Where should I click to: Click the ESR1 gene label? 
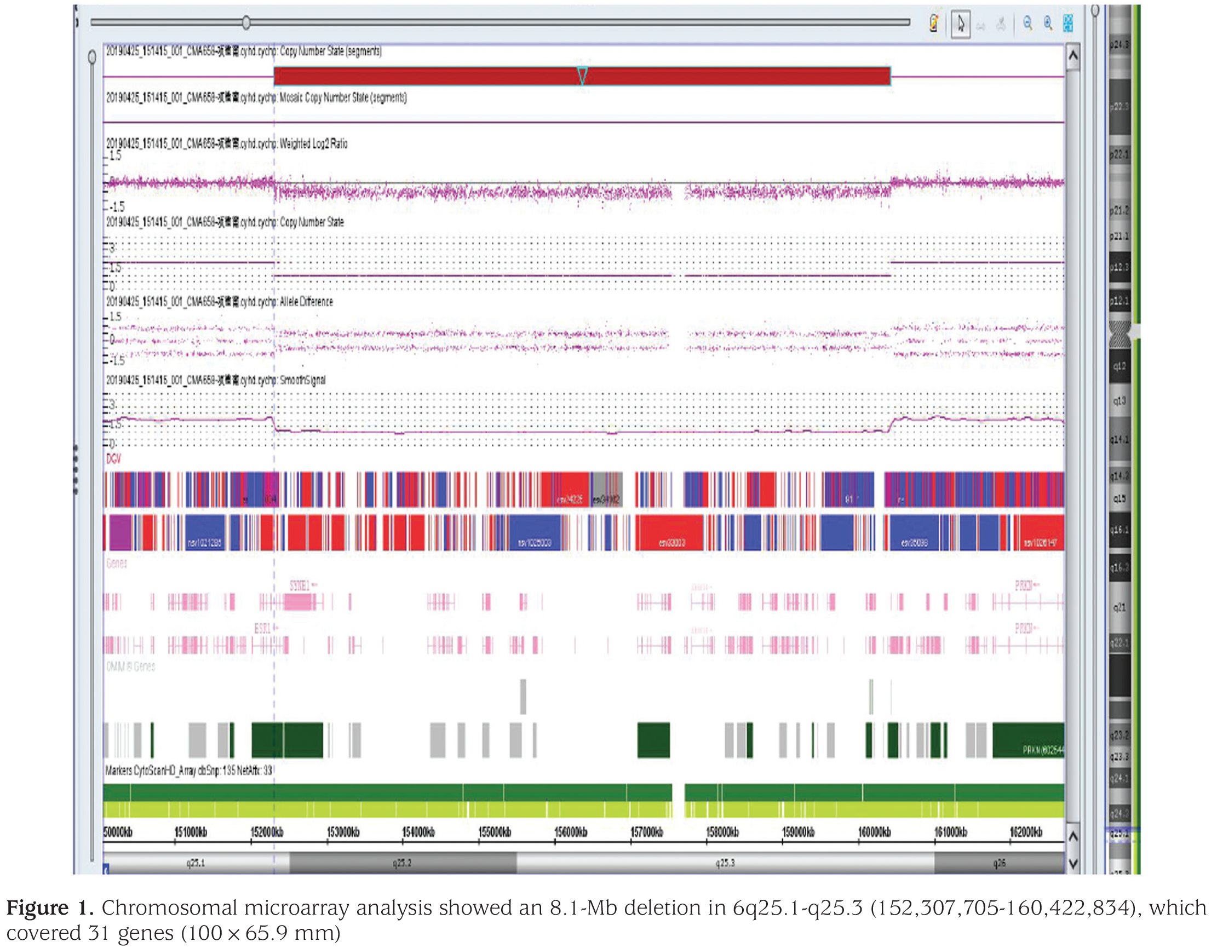[x=266, y=629]
